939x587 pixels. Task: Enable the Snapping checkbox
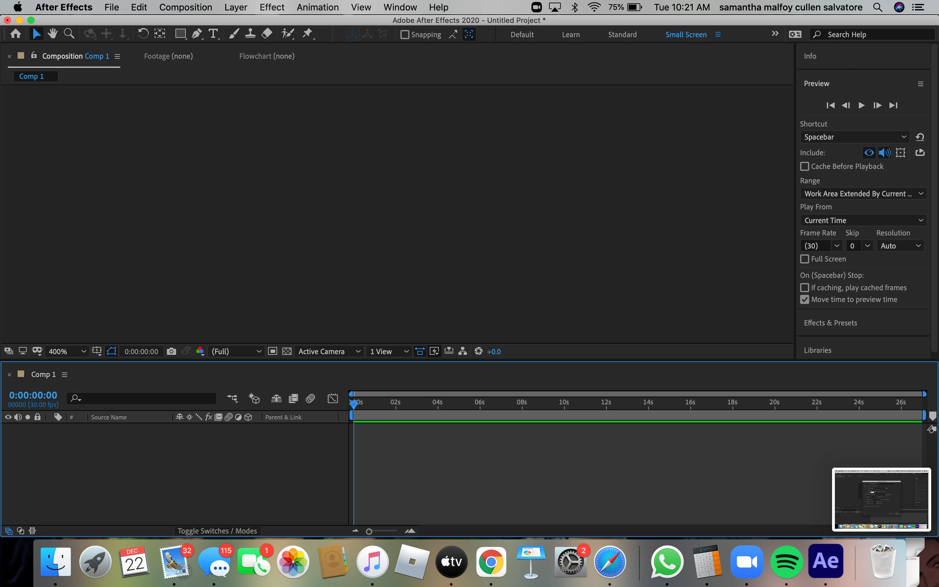click(405, 35)
